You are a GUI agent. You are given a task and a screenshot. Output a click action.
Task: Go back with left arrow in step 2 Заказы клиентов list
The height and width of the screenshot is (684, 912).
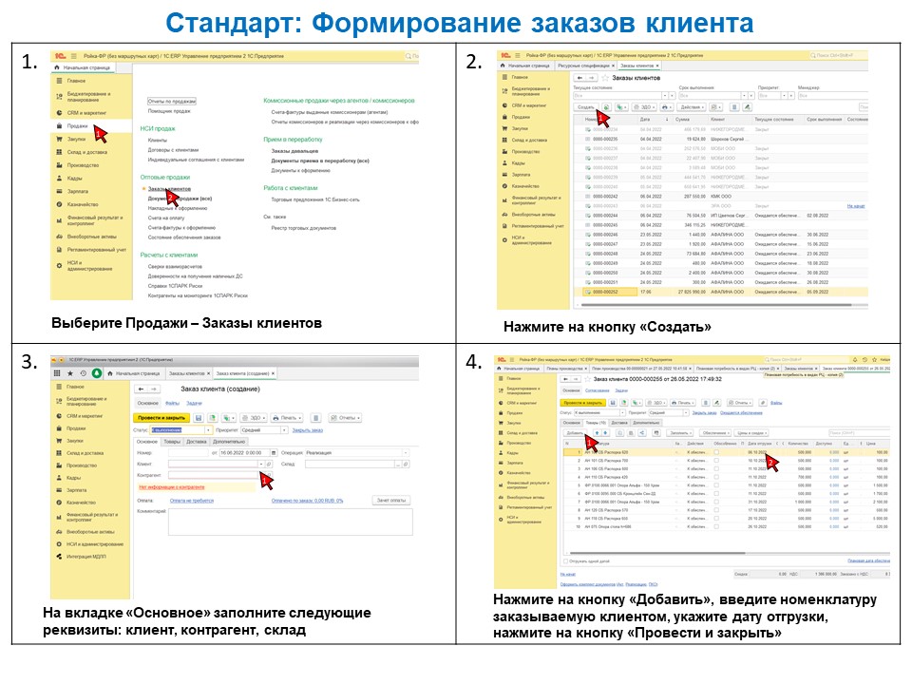click(x=579, y=77)
